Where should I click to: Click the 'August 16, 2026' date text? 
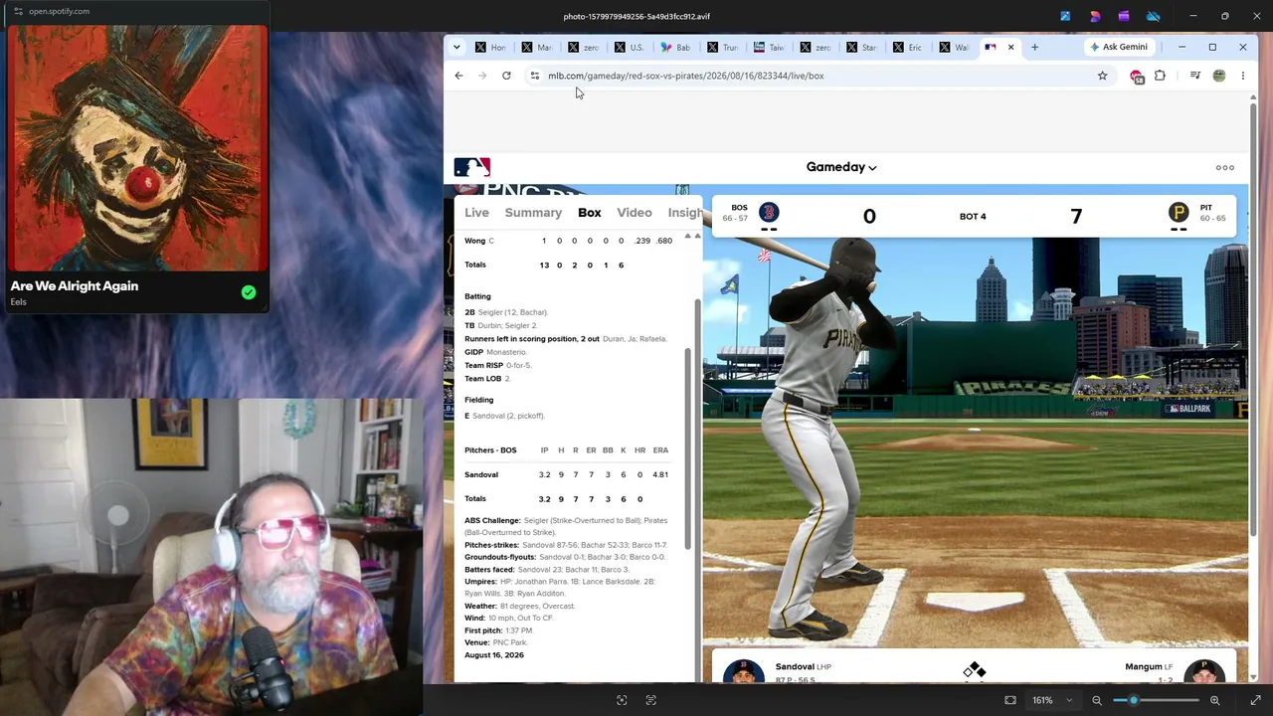tap(494, 655)
